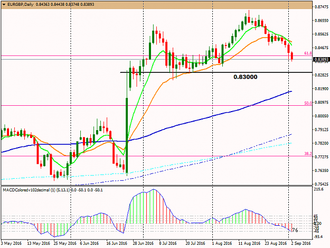Select the 0.78200 price axis value

(322, 143)
